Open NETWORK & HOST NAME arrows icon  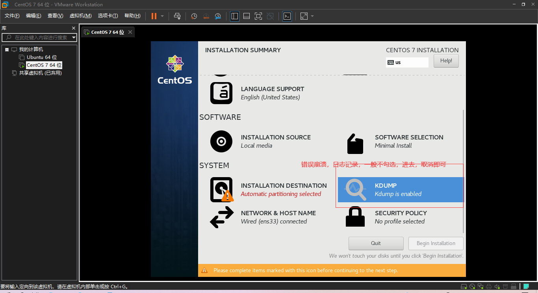pos(222,217)
